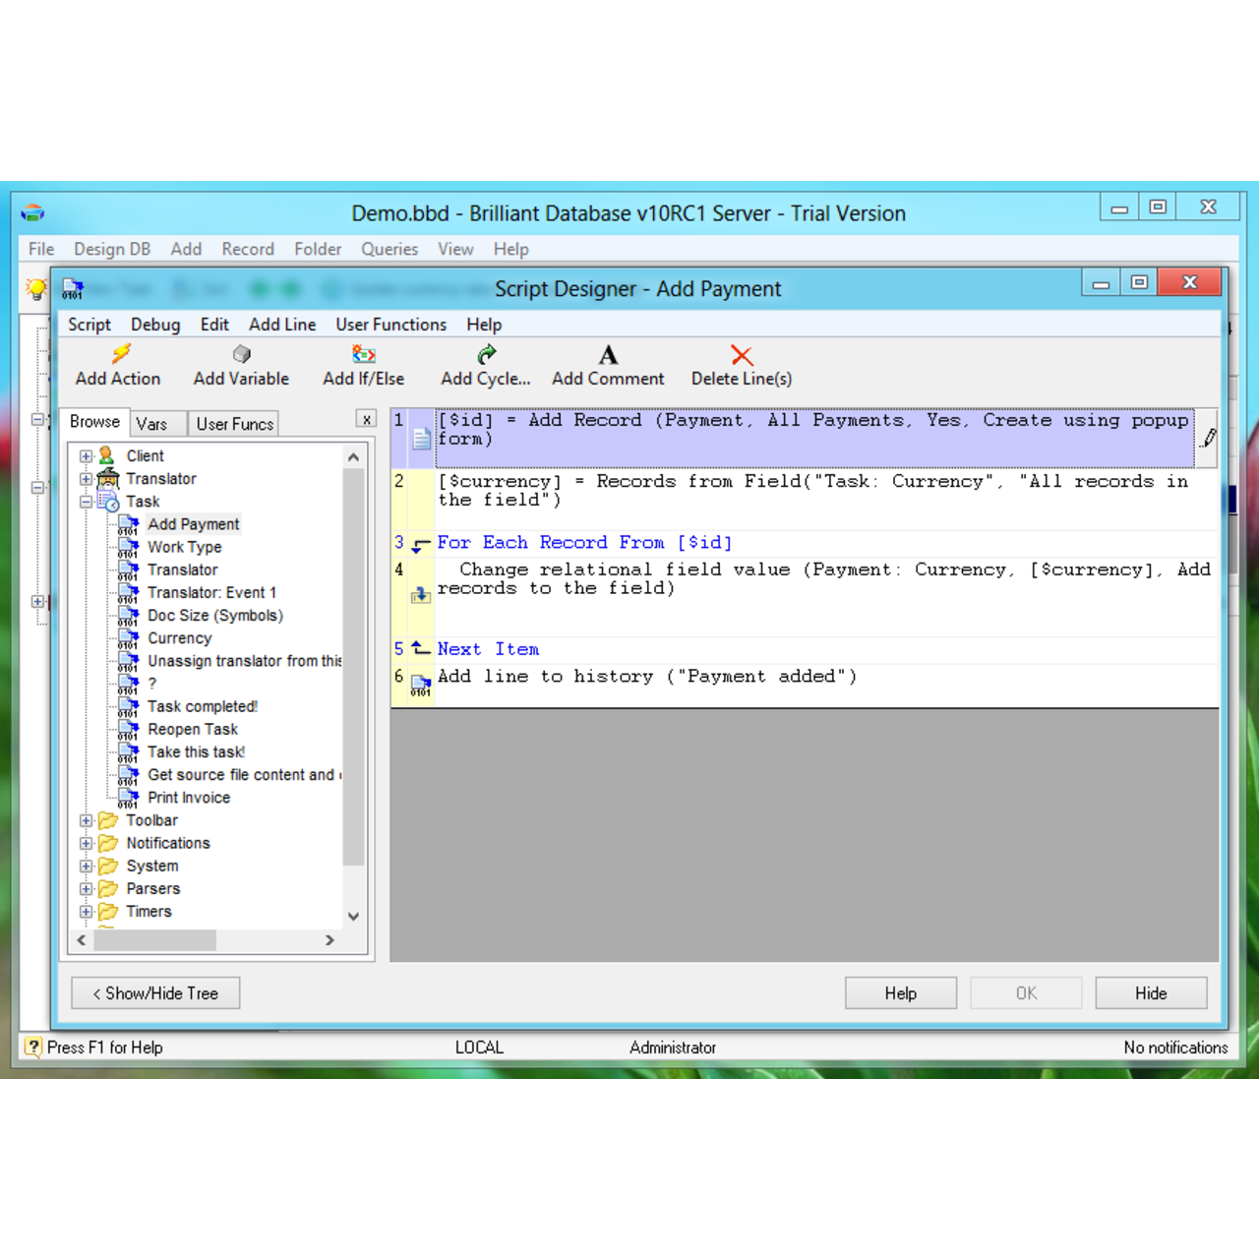Click the Help button at the bottom

[901, 993]
